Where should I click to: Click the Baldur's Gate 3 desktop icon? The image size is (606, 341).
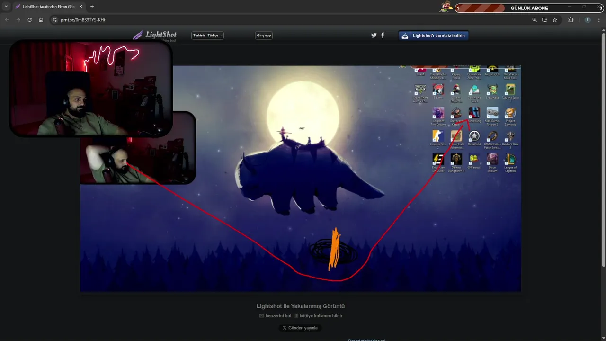click(x=510, y=140)
